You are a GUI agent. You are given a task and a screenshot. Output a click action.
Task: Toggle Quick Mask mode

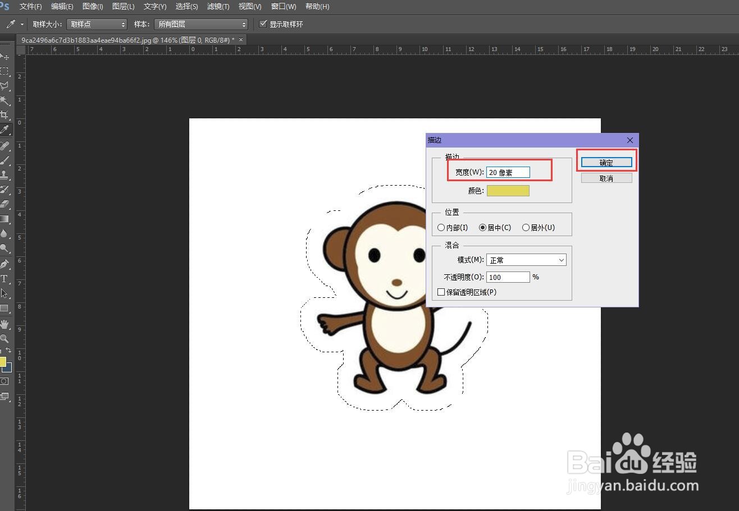coord(4,381)
